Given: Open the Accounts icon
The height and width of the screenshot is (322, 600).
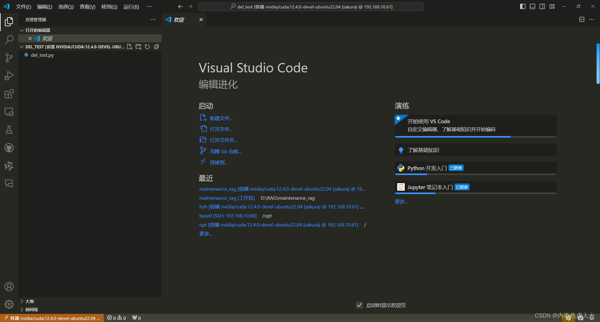Looking at the screenshot, I should pos(9,286).
